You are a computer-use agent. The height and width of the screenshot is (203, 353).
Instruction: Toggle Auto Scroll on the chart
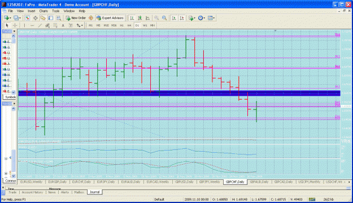click(x=174, y=17)
